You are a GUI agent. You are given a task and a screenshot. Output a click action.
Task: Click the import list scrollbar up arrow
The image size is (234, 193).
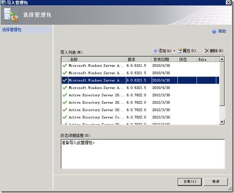[222, 59]
